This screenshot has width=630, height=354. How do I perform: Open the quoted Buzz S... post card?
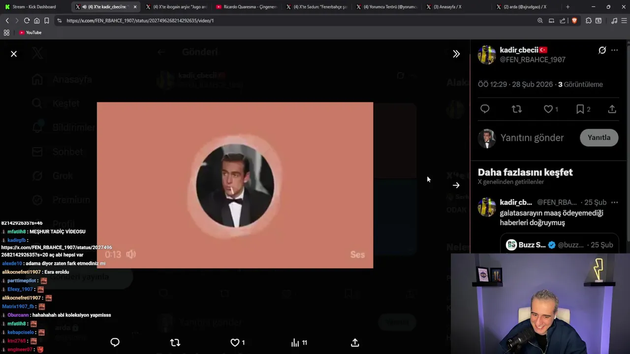tap(559, 243)
